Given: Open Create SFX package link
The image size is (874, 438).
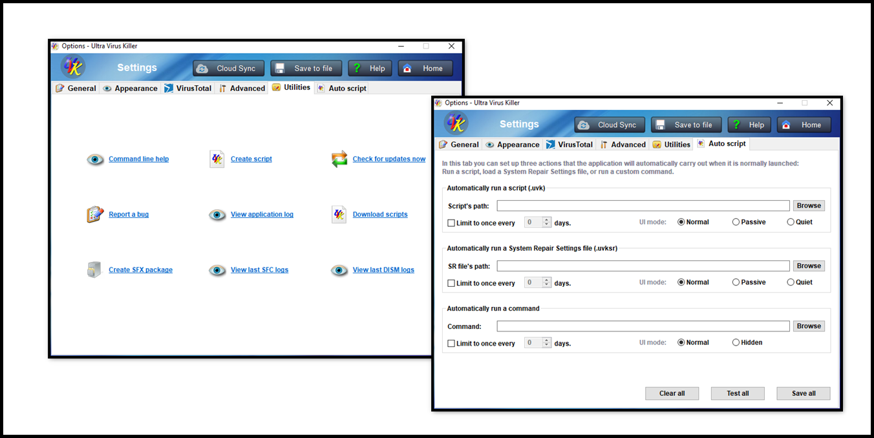Looking at the screenshot, I should [140, 270].
